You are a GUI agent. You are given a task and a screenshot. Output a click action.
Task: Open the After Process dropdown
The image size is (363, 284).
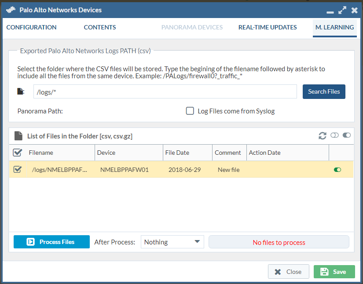pos(172,242)
